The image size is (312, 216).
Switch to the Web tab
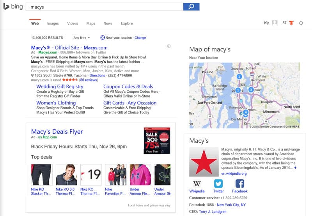click(x=35, y=23)
